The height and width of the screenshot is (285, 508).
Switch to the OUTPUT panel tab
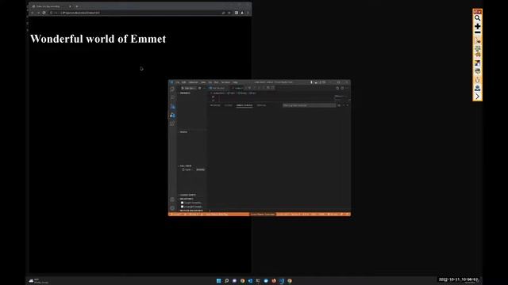tap(229, 105)
